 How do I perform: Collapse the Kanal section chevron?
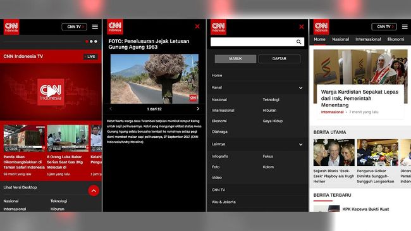point(300,88)
